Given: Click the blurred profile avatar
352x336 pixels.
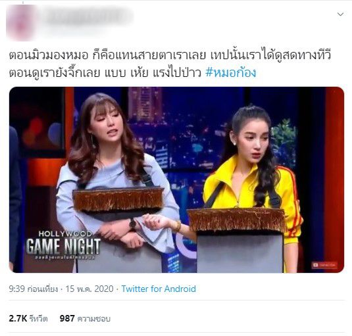Looking at the screenshot, I should coord(21,23).
